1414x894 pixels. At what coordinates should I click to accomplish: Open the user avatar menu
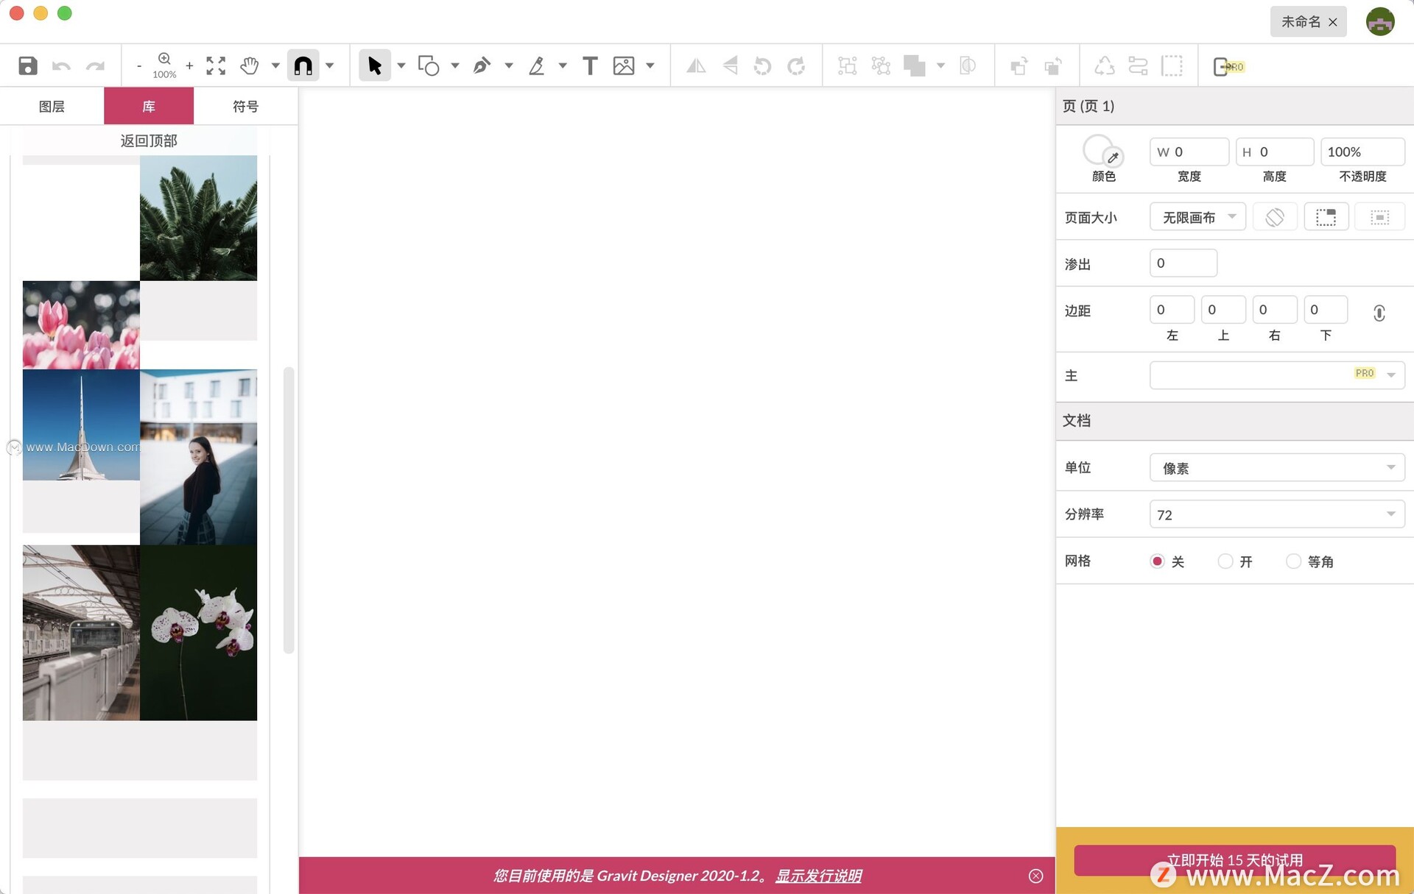point(1380,22)
